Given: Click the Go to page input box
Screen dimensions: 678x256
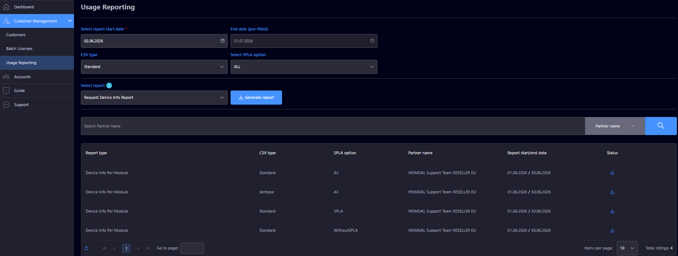Looking at the screenshot, I should (x=192, y=248).
